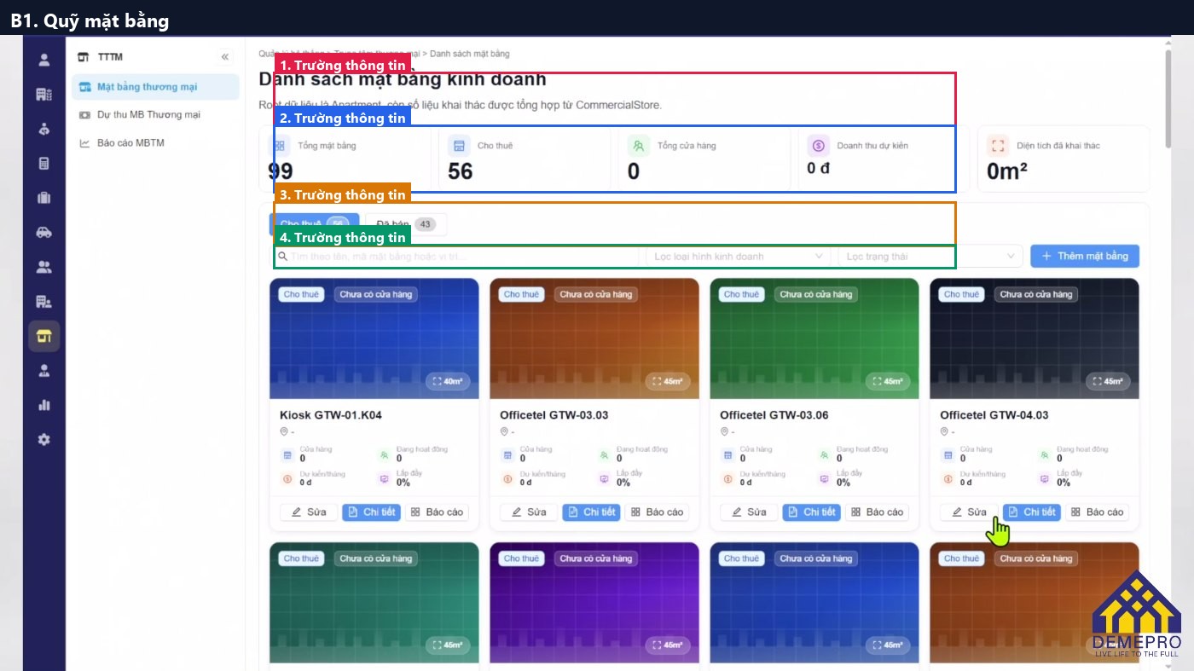The width and height of the screenshot is (1194, 671).
Task: Click Sửa on Officetel GTW-04.03 card
Action: [x=969, y=512]
